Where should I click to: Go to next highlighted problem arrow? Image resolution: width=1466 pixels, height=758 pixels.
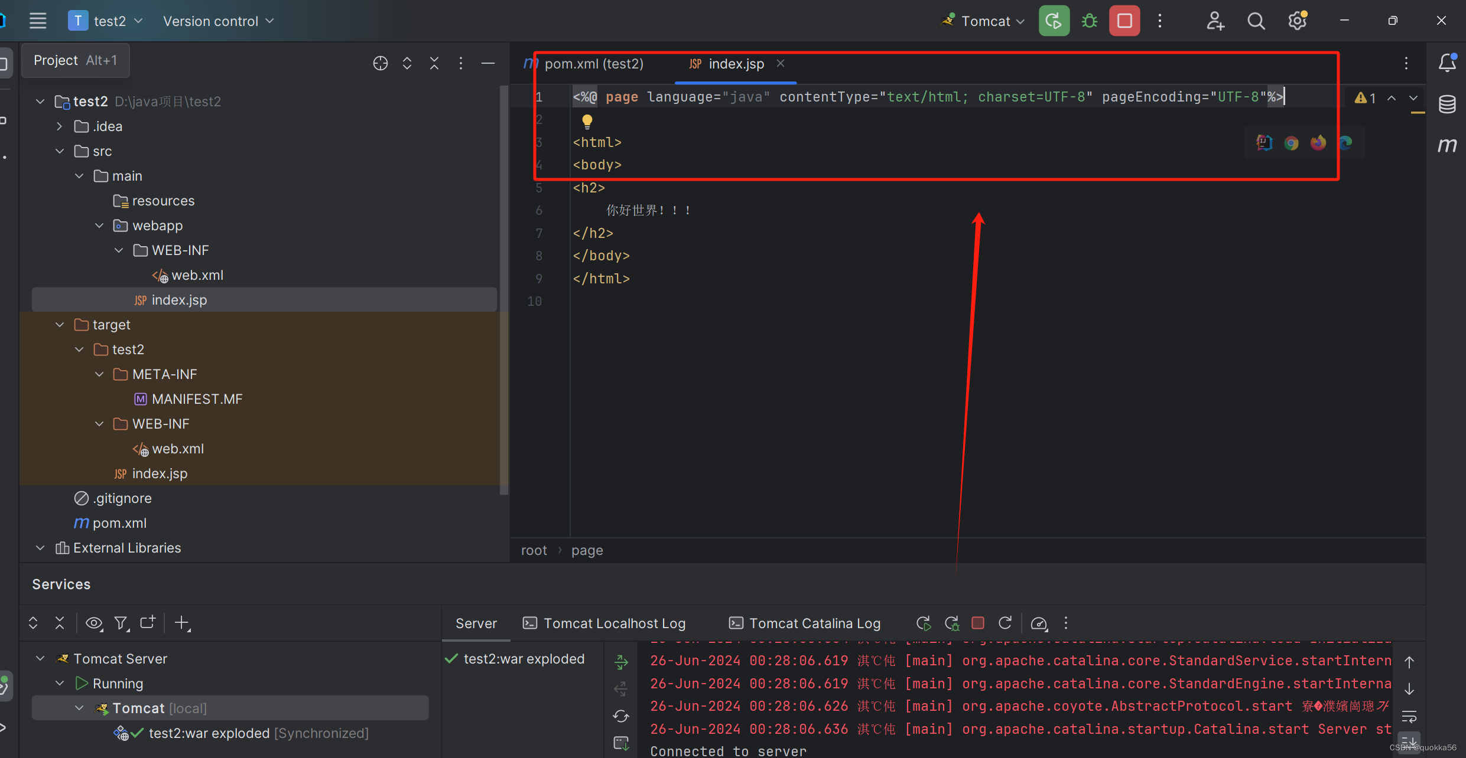(x=1413, y=98)
